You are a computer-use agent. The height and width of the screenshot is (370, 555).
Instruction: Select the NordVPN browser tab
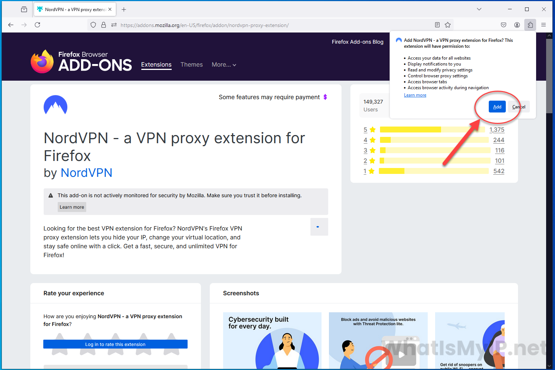[75, 9]
